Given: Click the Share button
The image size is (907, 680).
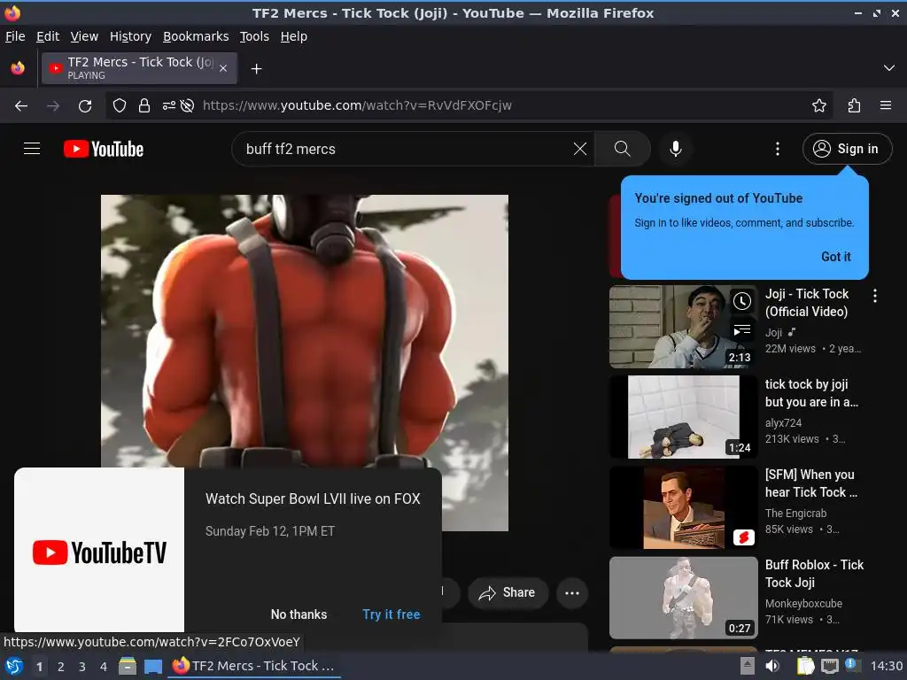Looking at the screenshot, I should pyautogui.click(x=508, y=592).
